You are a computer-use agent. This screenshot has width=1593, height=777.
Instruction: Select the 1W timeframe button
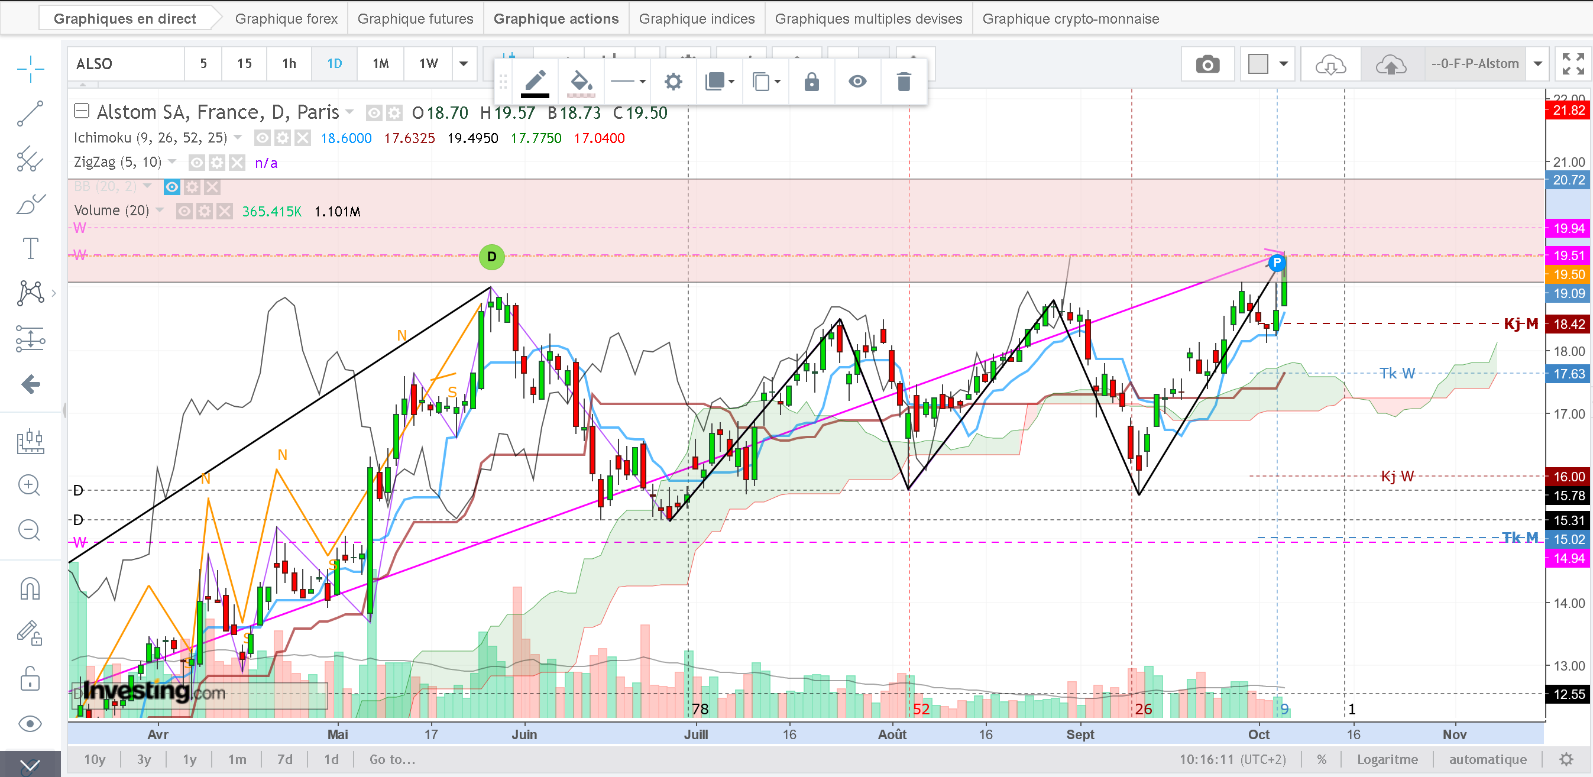[429, 64]
